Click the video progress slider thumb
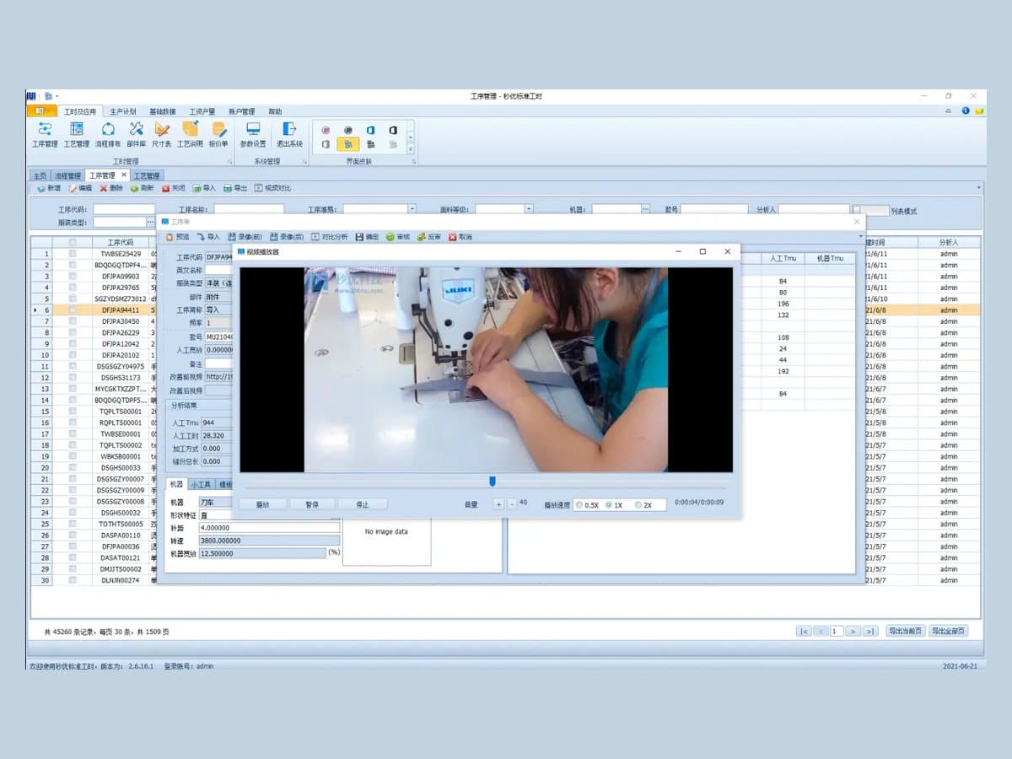This screenshot has width=1012, height=759. [493, 482]
